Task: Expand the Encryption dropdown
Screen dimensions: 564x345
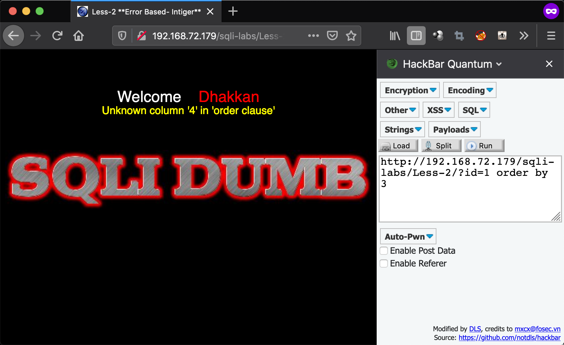Action: [410, 90]
